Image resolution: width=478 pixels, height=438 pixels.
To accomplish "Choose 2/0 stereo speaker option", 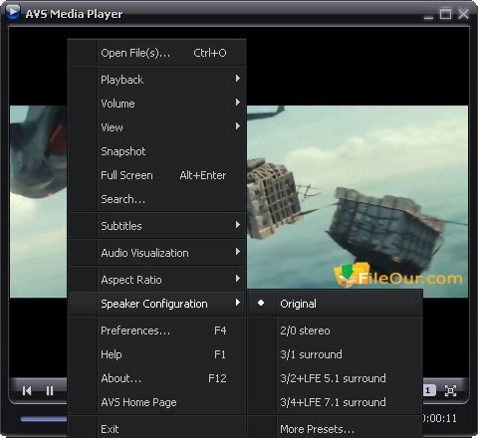I will (x=335, y=330).
